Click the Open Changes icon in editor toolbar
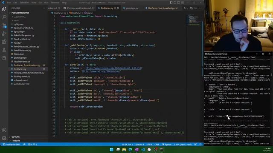This screenshot has height=153, width=273. click(x=192, y=8)
